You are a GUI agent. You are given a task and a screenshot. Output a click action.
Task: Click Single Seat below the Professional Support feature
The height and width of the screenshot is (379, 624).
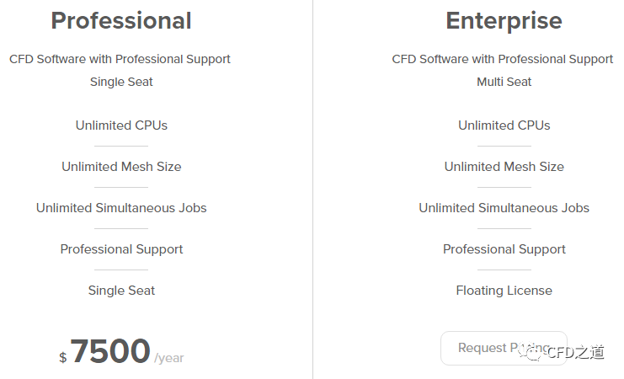click(x=121, y=291)
